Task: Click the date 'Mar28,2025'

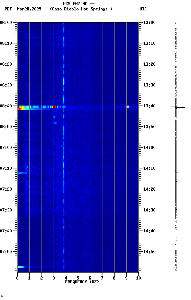Action: (29, 9)
